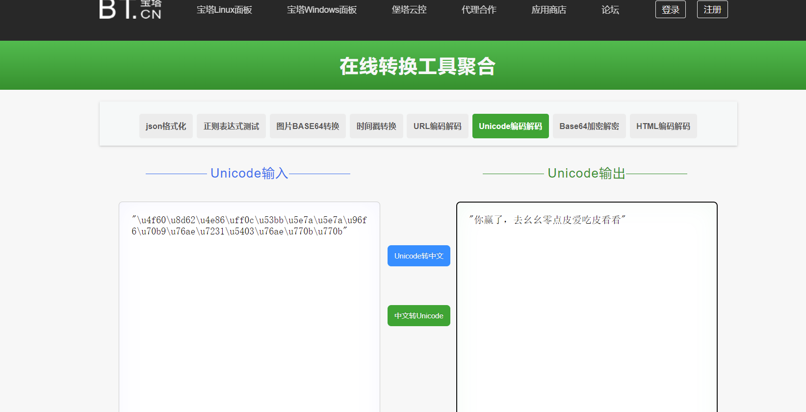This screenshot has width=806, height=412.
Task: Open Base64加密解密 tab
Action: (589, 126)
